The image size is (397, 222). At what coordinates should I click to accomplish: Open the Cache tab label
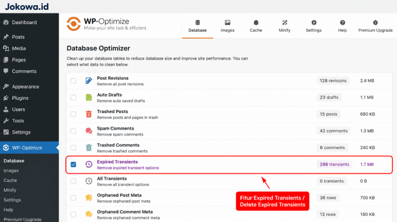pos(256,30)
